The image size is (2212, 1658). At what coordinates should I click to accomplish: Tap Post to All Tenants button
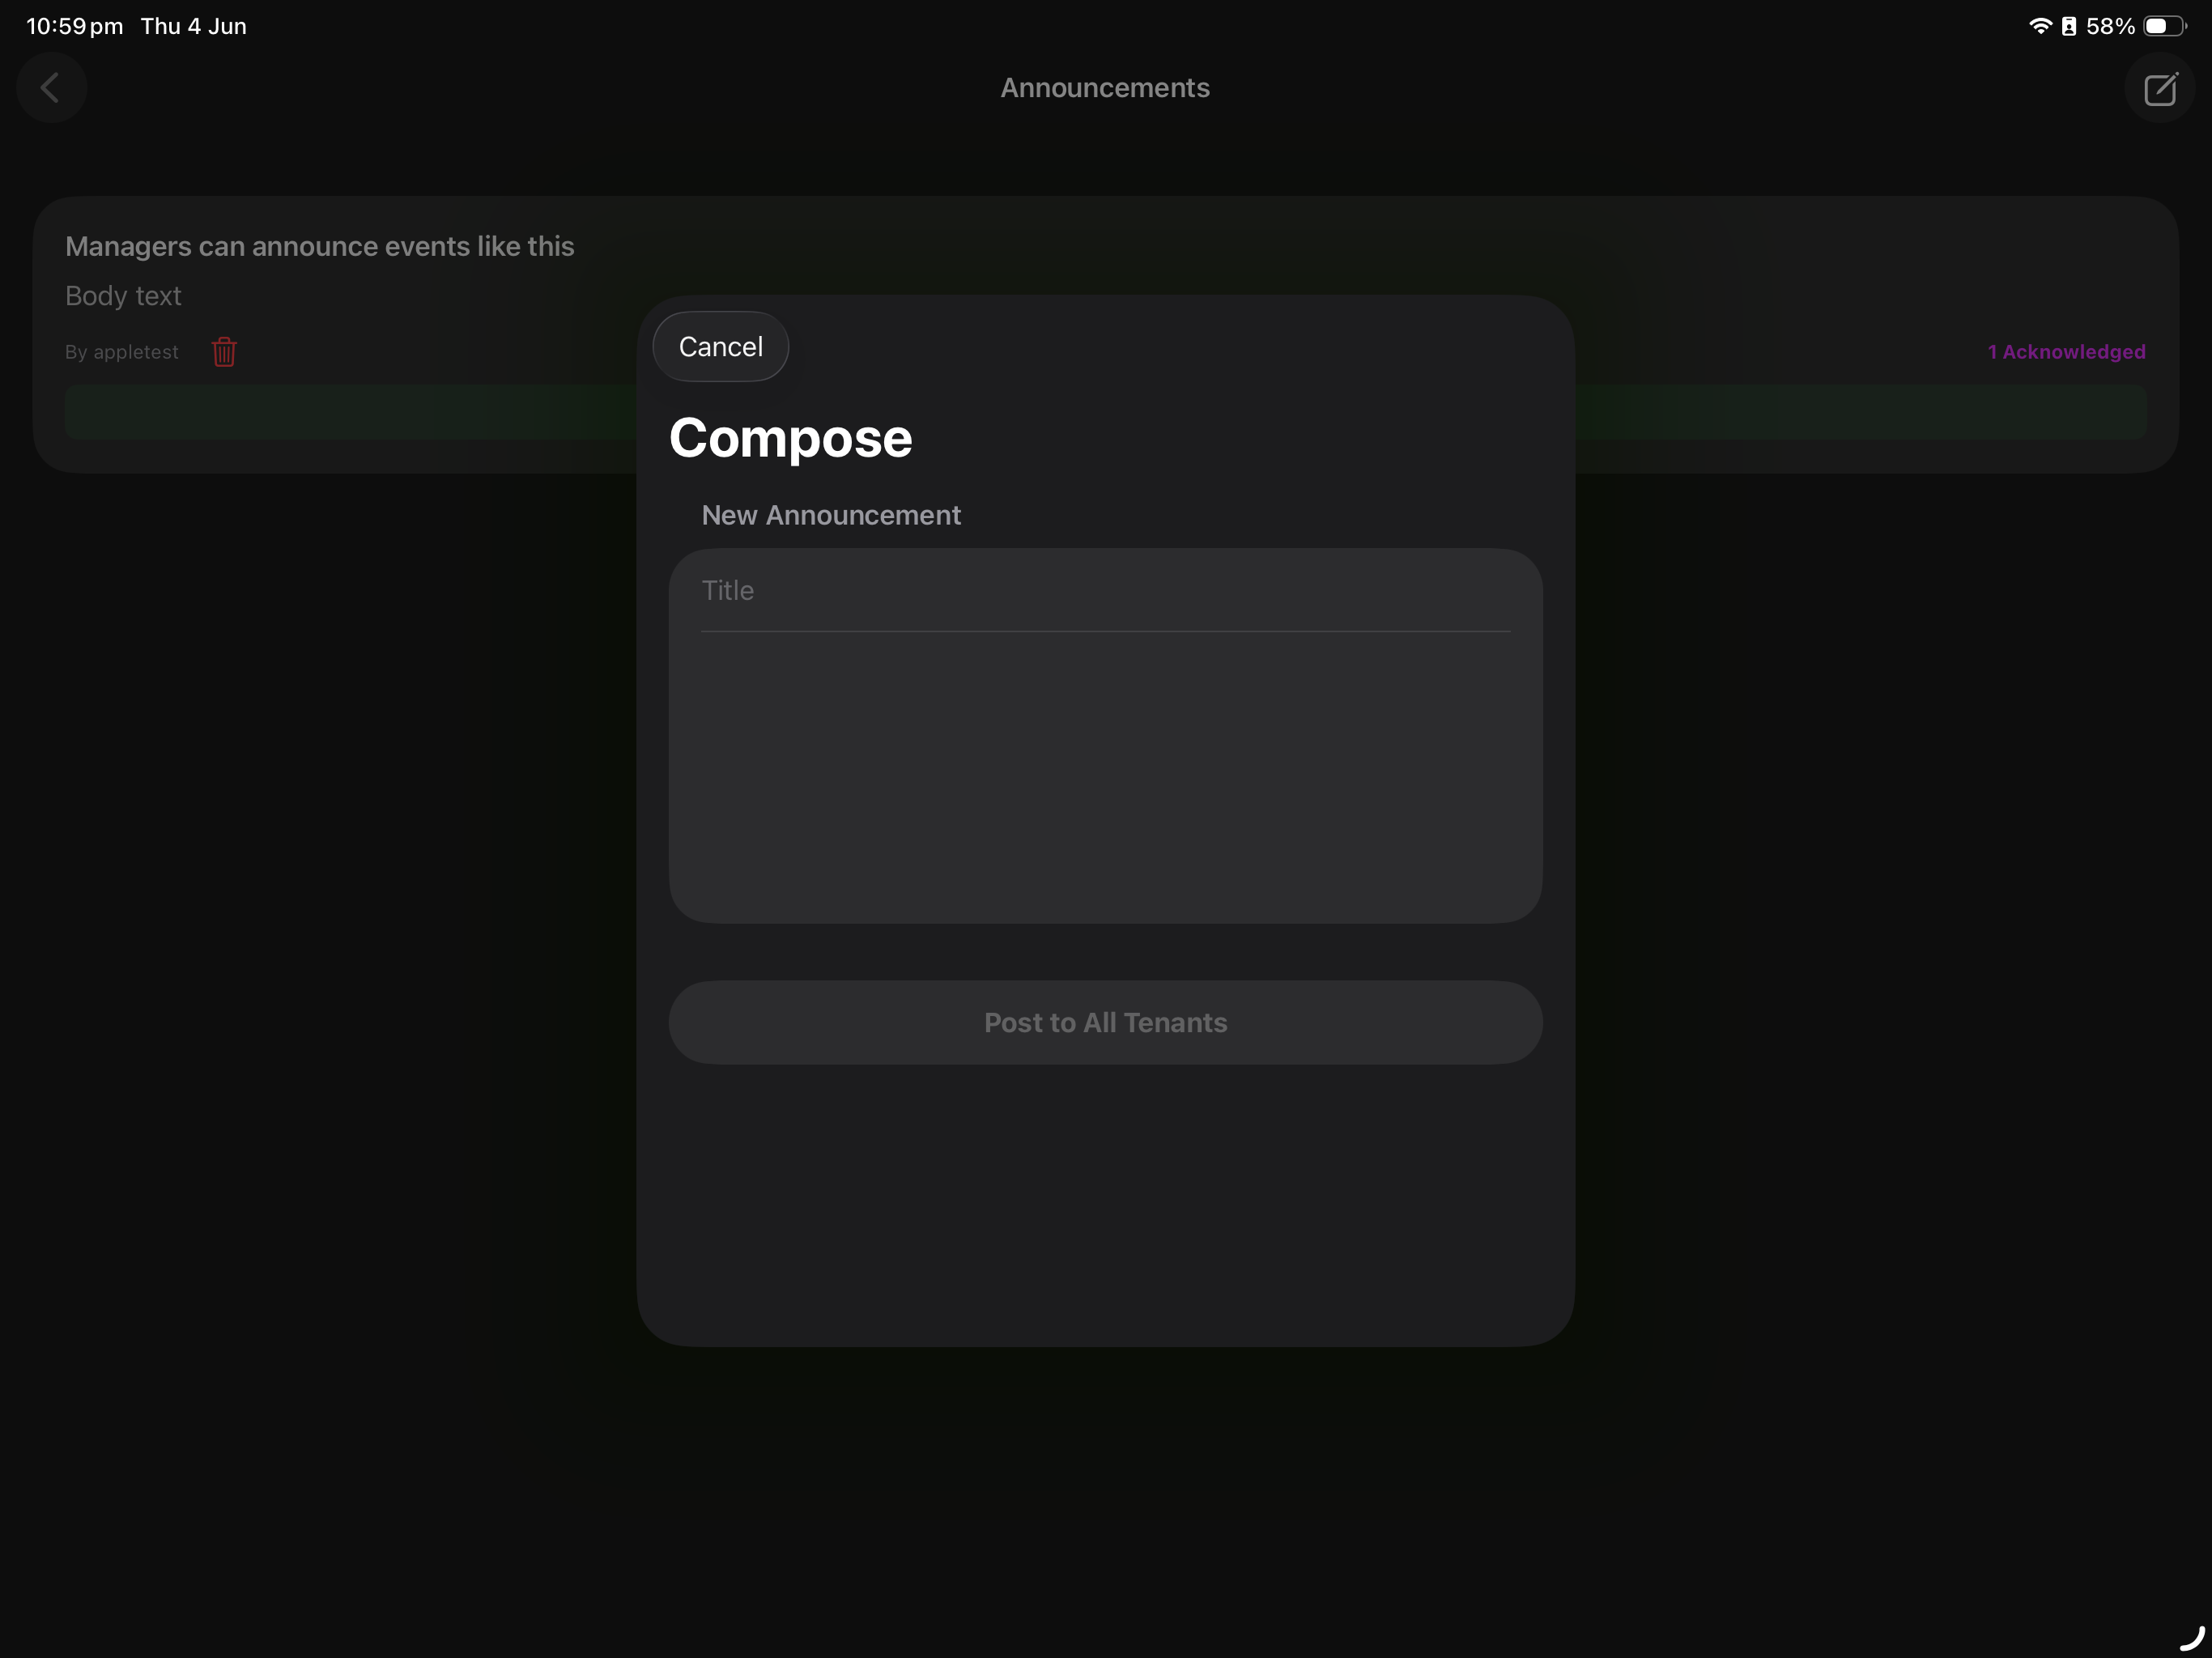[1105, 1022]
